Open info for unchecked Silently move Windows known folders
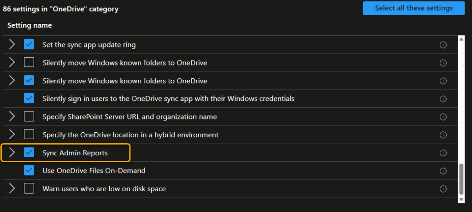This screenshot has height=212, width=472. point(443,63)
